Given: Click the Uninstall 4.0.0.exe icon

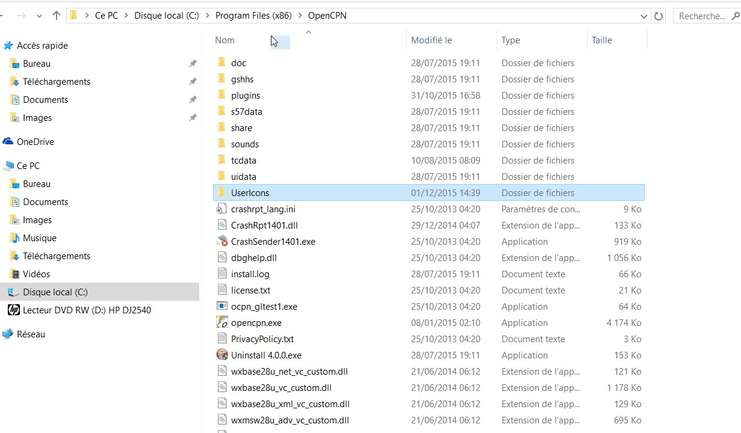Looking at the screenshot, I should tap(222, 355).
